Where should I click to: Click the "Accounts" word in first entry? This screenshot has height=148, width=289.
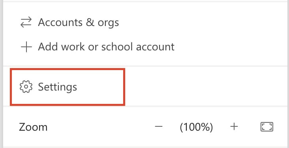tap(60, 22)
